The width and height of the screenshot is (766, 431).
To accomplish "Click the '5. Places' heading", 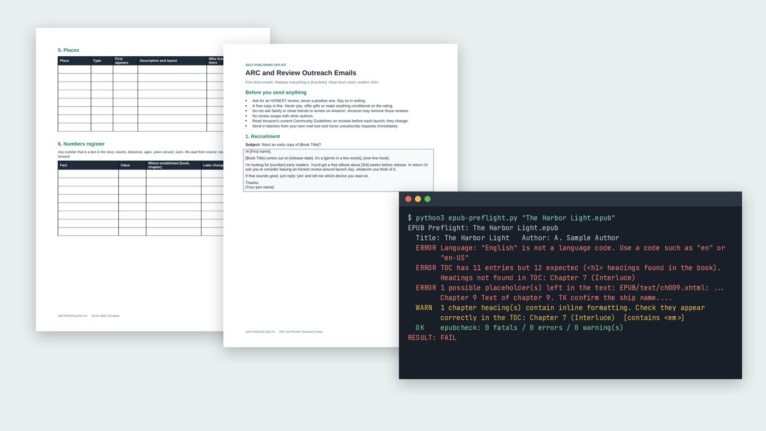I will pyautogui.click(x=68, y=50).
